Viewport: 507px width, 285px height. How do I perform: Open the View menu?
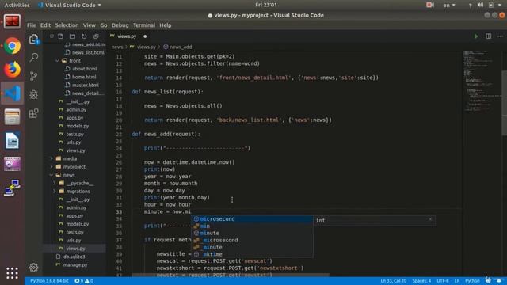(x=89, y=25)
